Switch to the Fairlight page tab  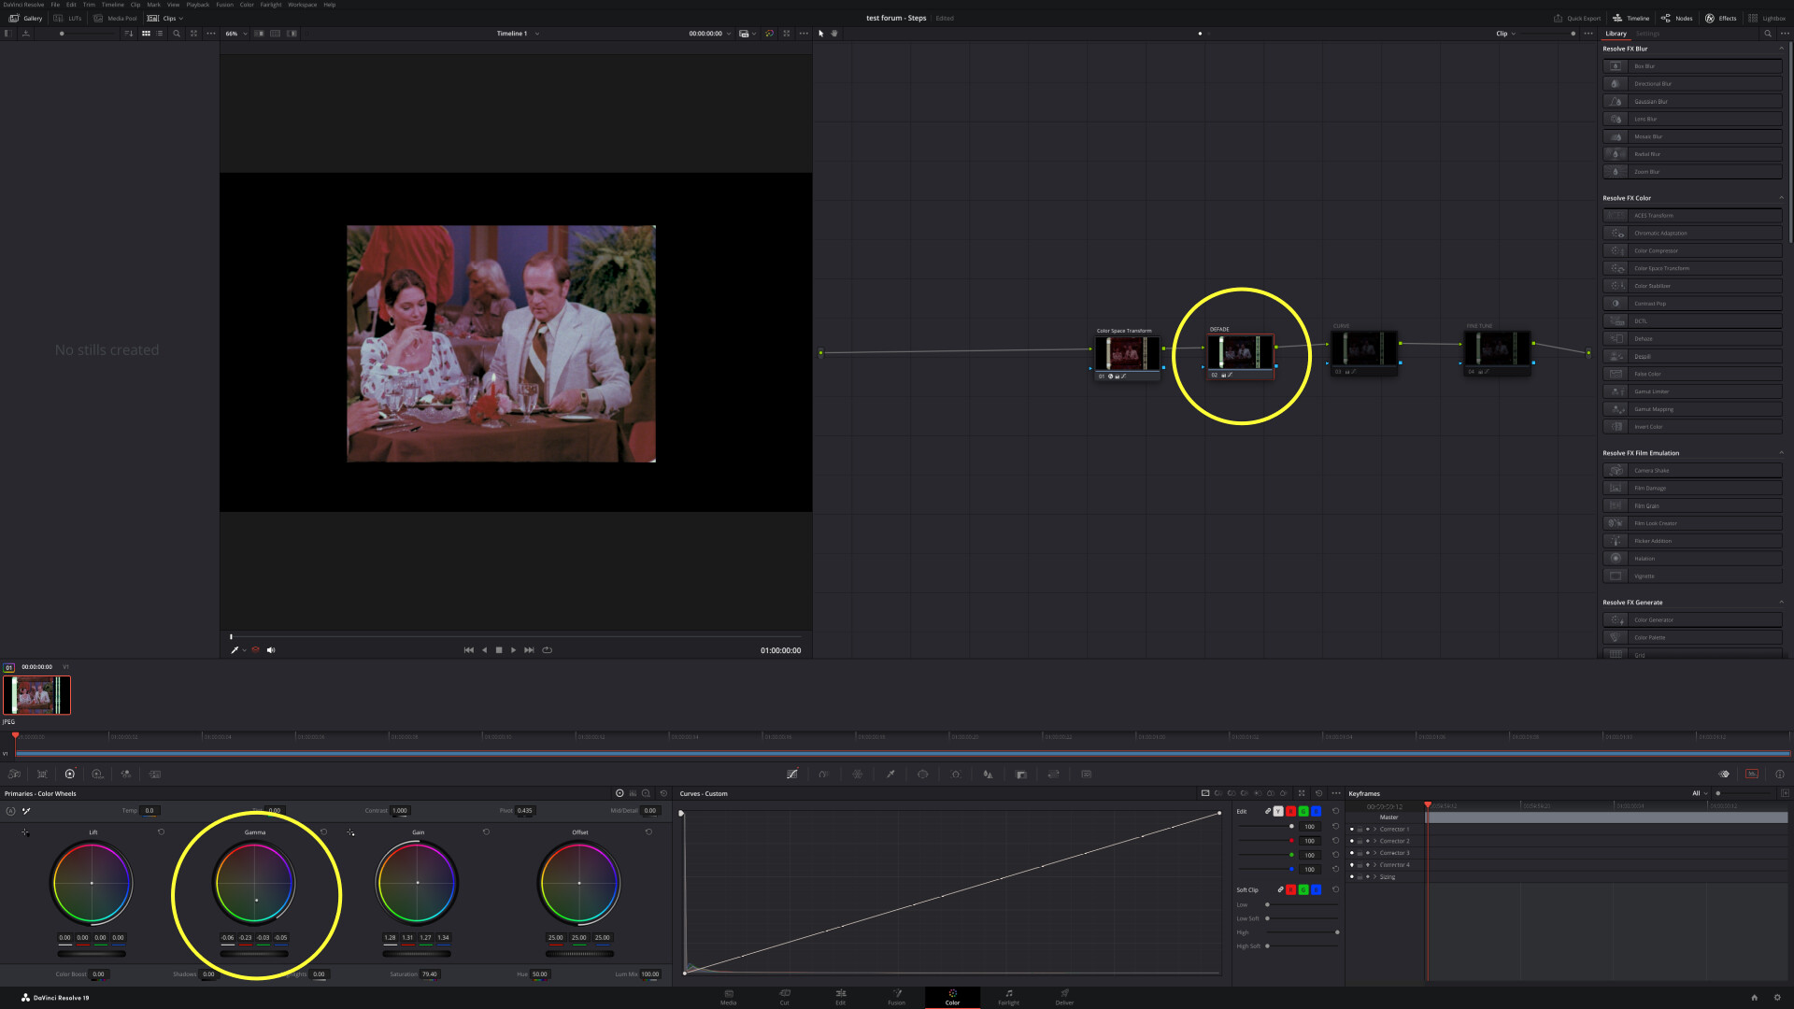click(1008, 997)
